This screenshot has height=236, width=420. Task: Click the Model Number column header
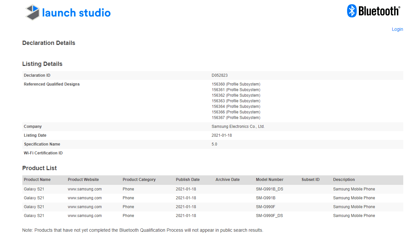pos(270,180)
